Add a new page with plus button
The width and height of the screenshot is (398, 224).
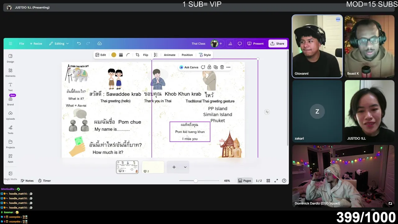[174, 167]
